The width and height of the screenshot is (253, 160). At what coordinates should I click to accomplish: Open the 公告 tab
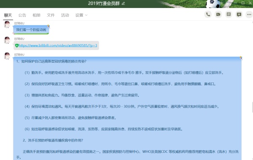pos(22,15)
